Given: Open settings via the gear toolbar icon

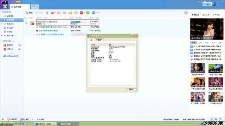Looking at the screenshot, I should click(x=76, y=13).
